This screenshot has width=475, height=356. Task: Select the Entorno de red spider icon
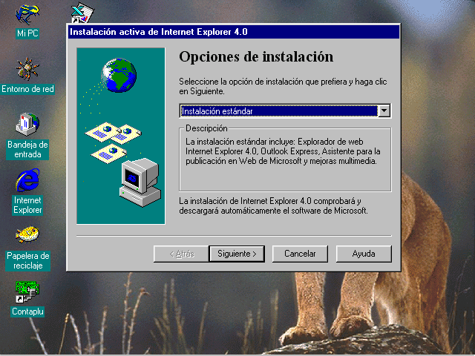27,69
